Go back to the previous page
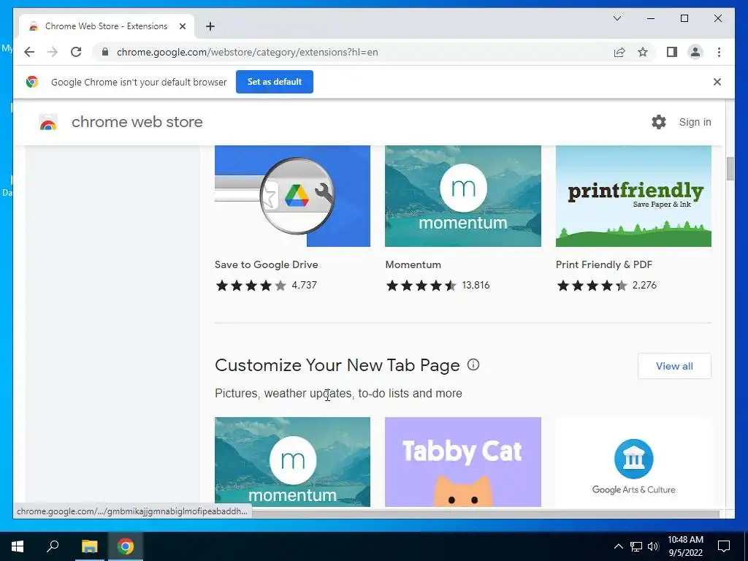The image size is (748, 561). pyautogui.click(x=29, y=52)
